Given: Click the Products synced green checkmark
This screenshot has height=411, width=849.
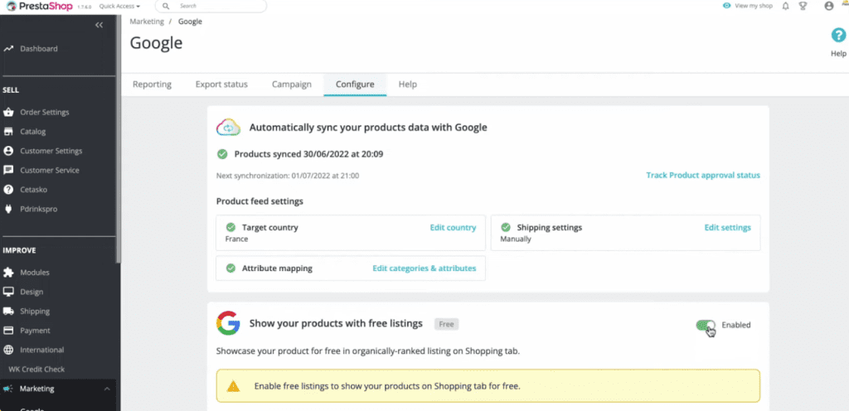Looking at the screenshot, I should tap(222, 154).
